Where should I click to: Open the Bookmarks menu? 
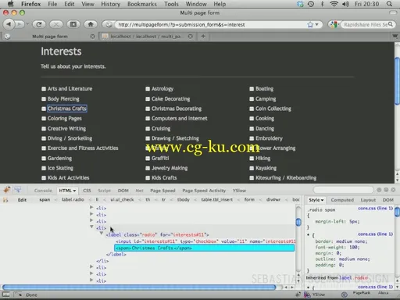142,4
